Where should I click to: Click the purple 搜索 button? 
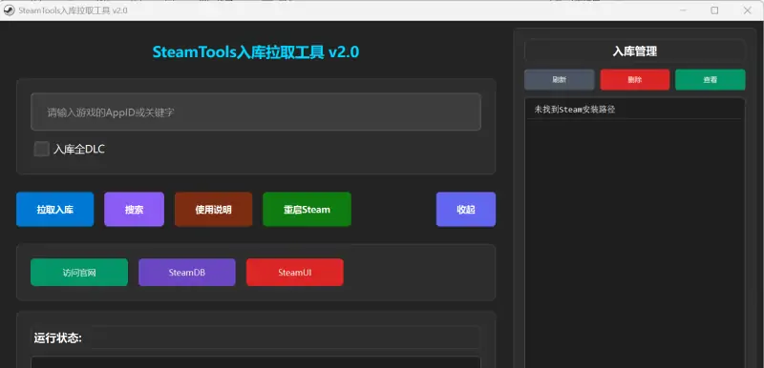134,210
